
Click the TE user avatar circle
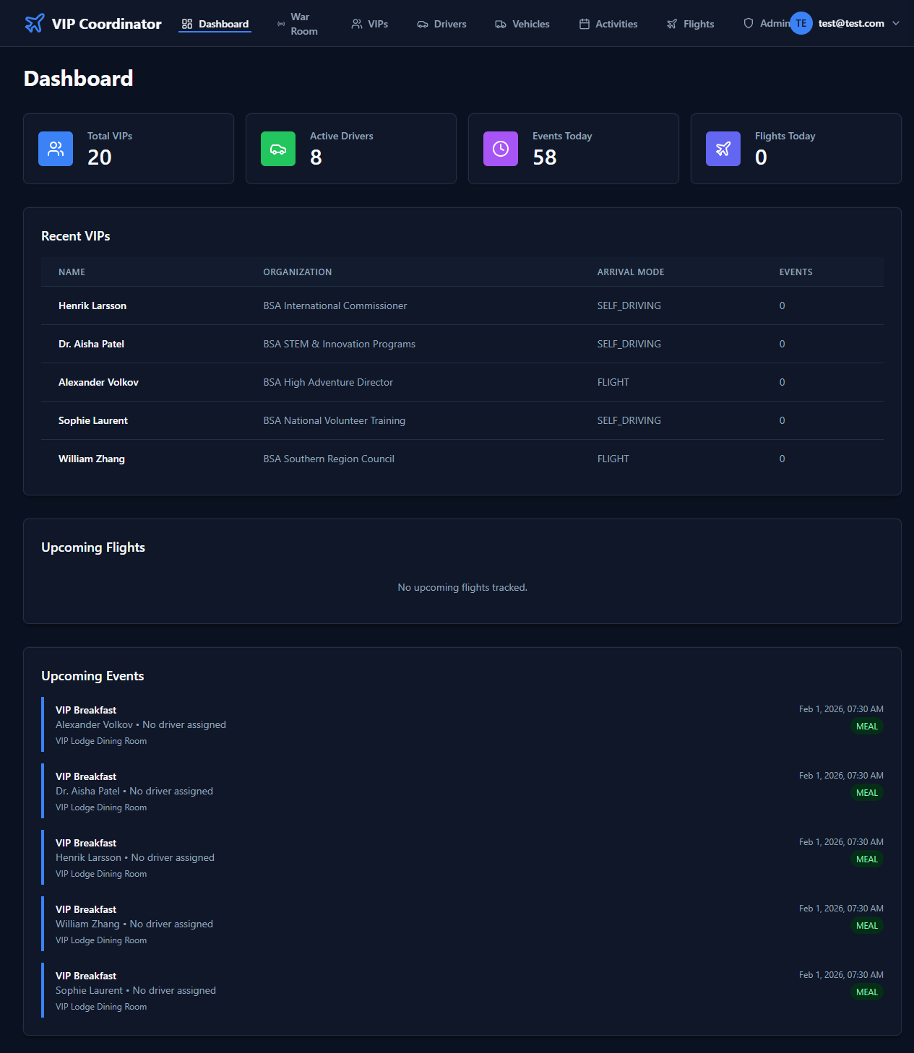(x=801, y=23)
